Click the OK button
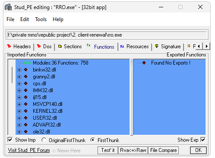The width and height of the screenshot is (215, 158). pyautogui.click(x=199, y=150)
